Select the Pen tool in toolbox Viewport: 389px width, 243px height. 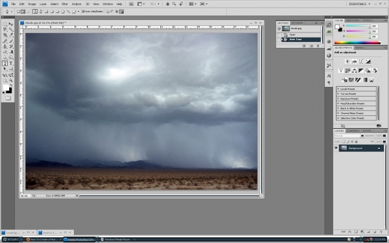point(5,64)
